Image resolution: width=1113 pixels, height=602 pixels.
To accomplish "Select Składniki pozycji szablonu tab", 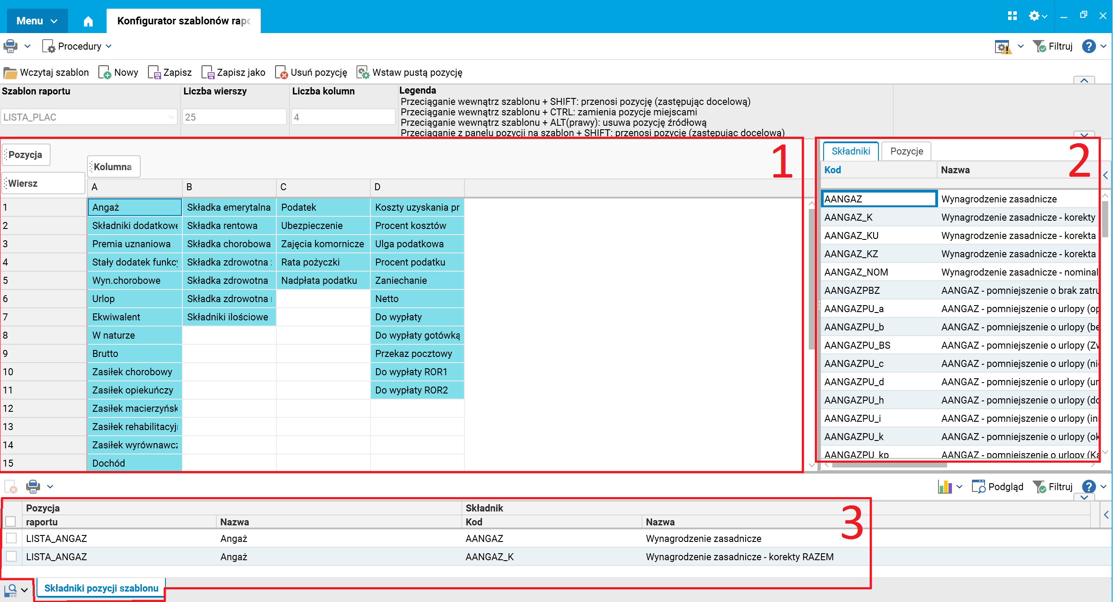I will (101, 588).
